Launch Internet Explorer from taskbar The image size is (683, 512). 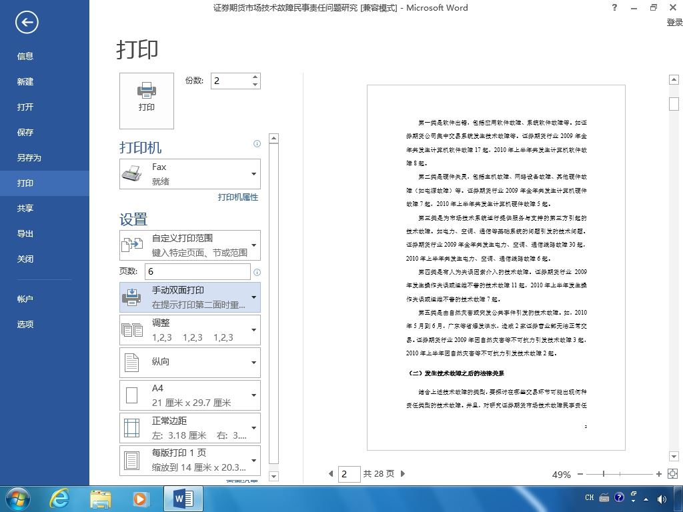pyautogui.click(x=59, y=499)
